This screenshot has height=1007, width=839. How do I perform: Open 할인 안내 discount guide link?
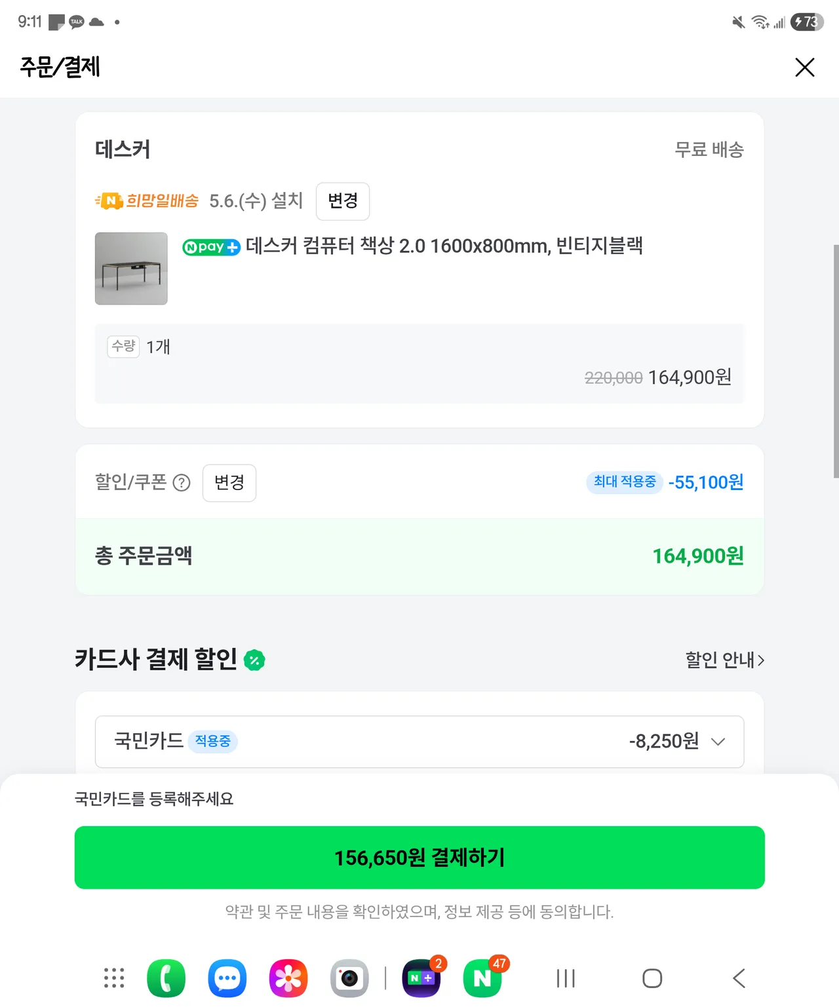[724, 660]
